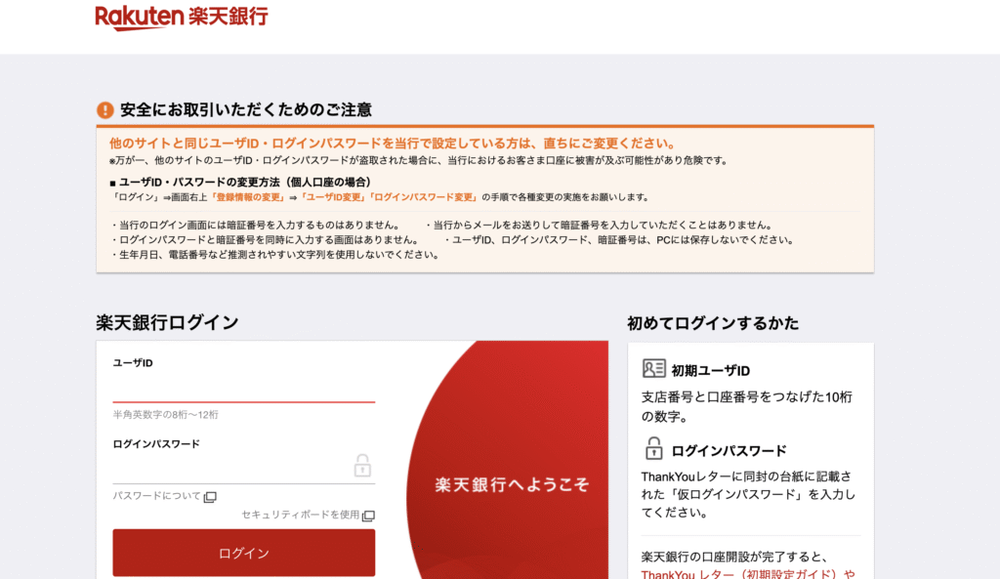Click the 初めてログインするかた heading
The width and height of the screenshot is (1000, 579).
click(x=713, y=323)
